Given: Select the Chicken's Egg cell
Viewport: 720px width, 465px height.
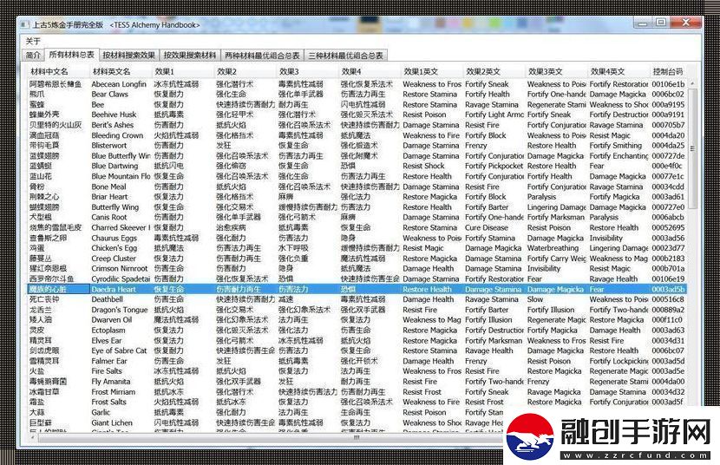Looking at the screenshot, I should tap(121, 248).
